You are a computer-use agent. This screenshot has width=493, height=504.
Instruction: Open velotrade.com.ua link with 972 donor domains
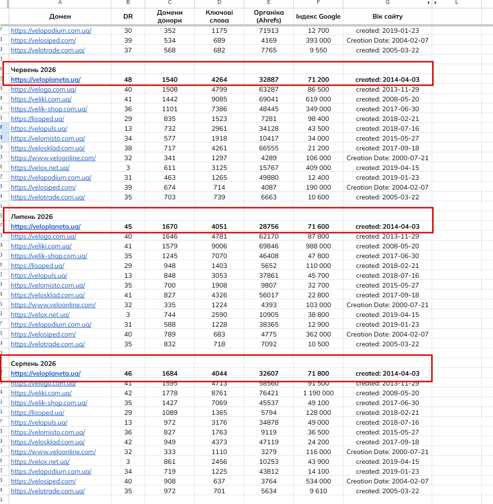click(x=48, y=491)
